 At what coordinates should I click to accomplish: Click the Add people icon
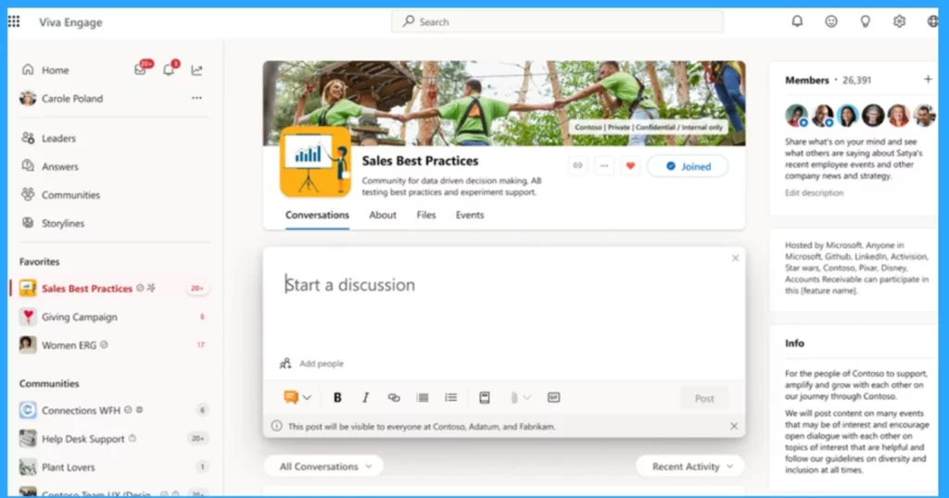[x=285, y=363]
